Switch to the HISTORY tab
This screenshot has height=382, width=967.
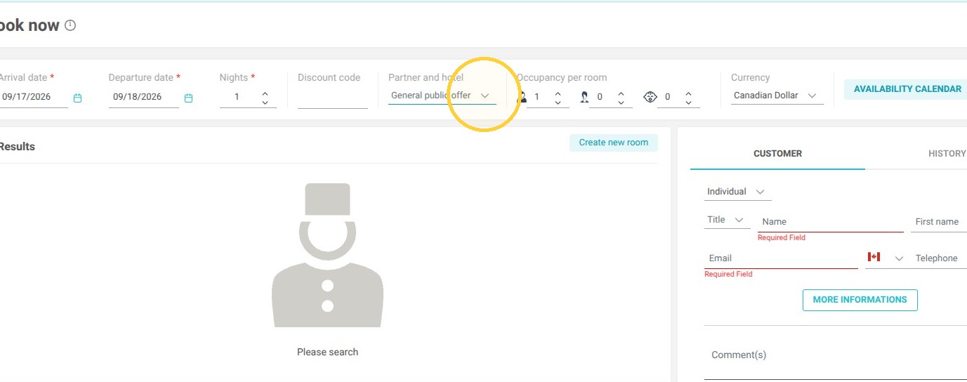point(947,153)
